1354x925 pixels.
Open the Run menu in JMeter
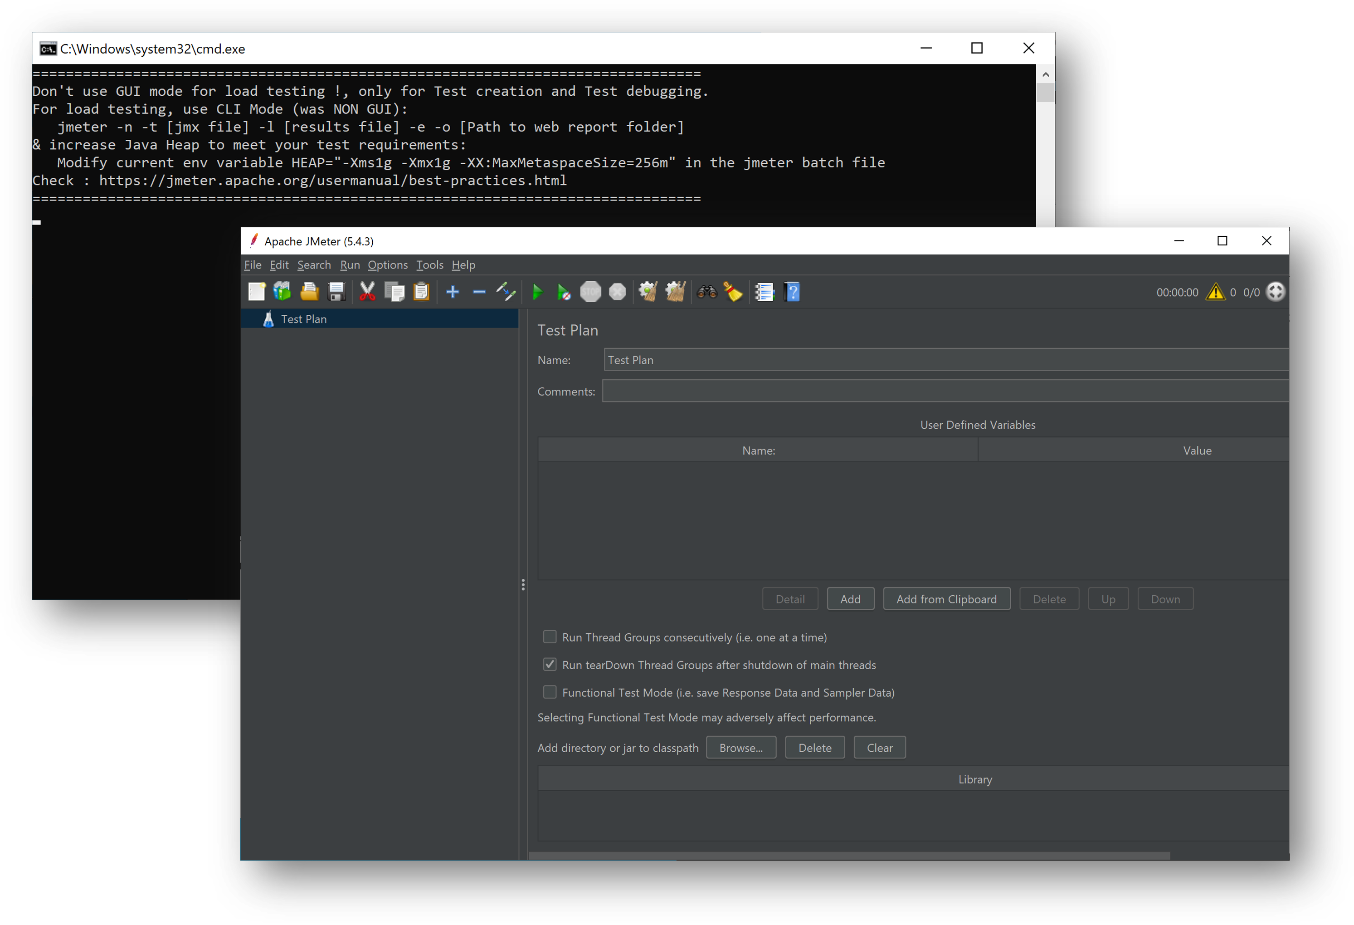pyautogui.click(x=349, y=265)
